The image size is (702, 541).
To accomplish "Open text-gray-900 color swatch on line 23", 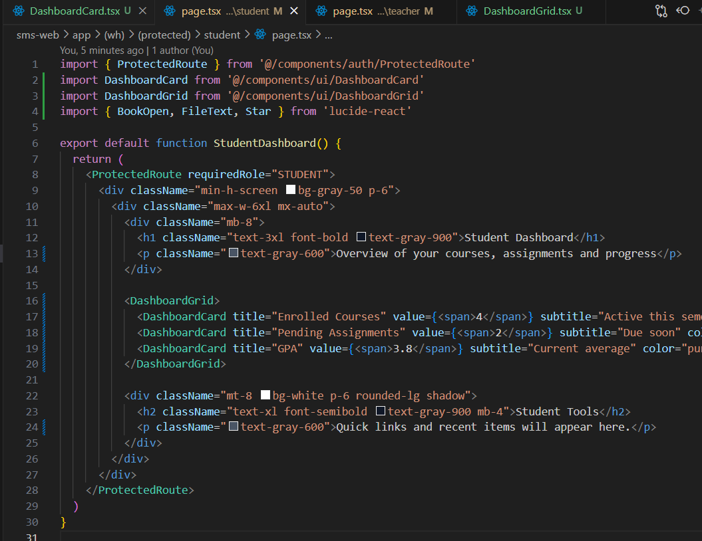I will point(381,411).
